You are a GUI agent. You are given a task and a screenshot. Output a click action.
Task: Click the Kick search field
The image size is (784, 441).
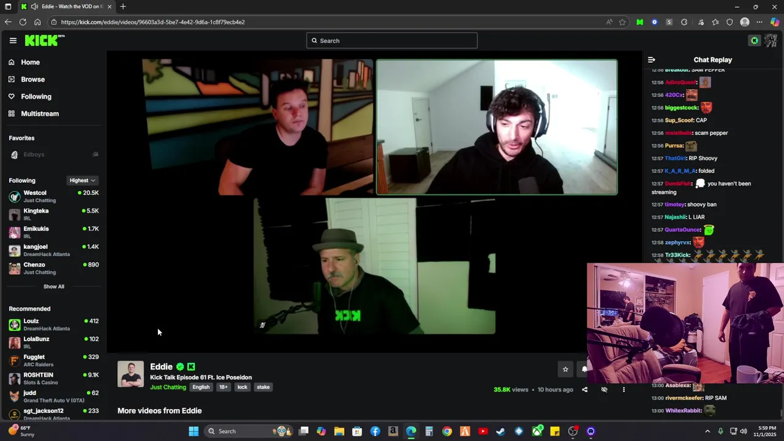click(x=391, y=40)
